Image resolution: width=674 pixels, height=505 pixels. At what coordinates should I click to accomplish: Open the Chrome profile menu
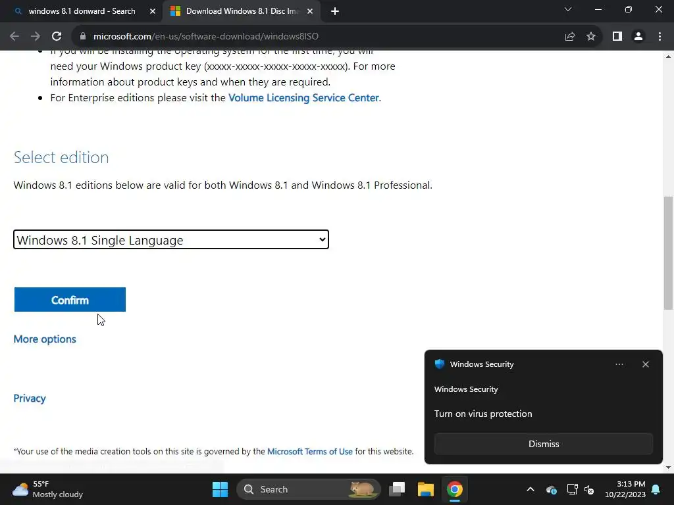(x=638, y=37)
